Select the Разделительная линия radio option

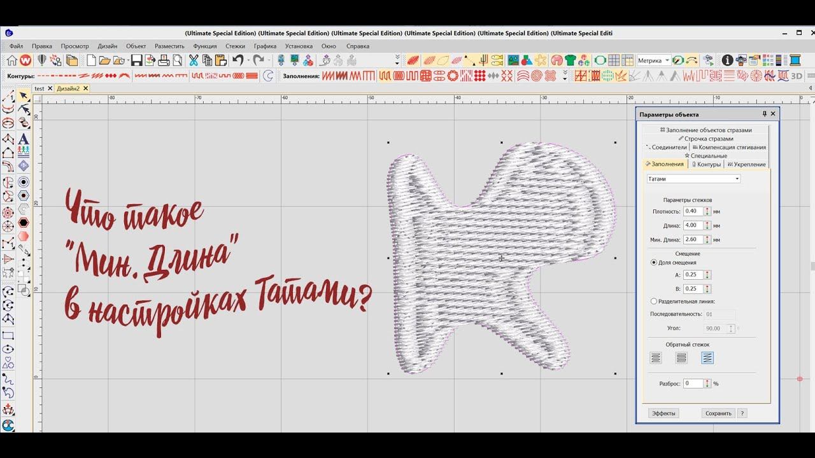click(654, 302)
